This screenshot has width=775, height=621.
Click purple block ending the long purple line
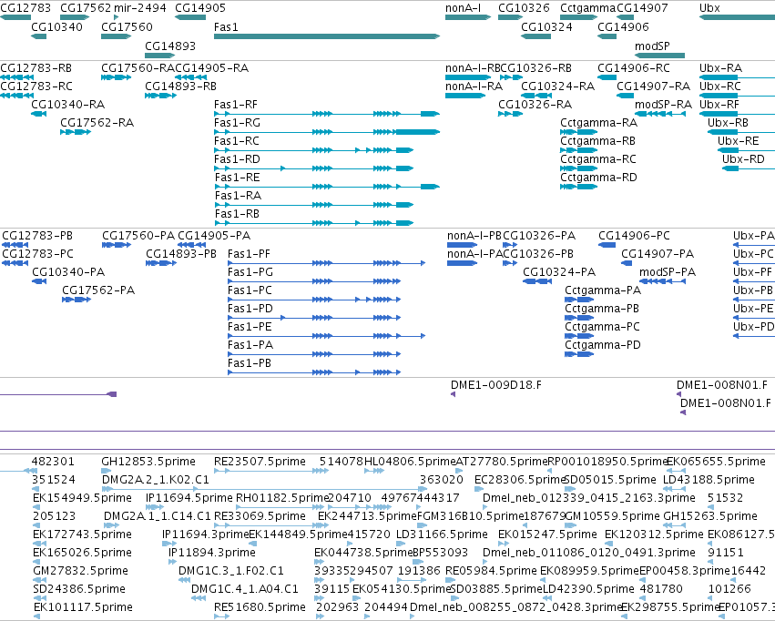point(112,394)
